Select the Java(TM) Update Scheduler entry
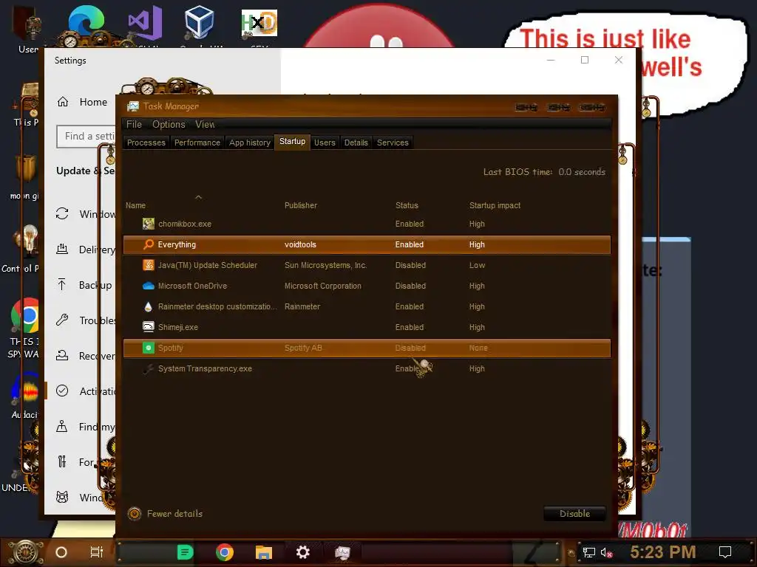The width and height of the screenshot is (757, 567). [208, 265]
